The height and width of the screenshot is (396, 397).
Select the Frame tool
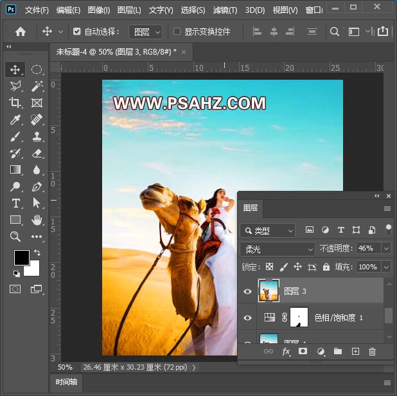37,103
